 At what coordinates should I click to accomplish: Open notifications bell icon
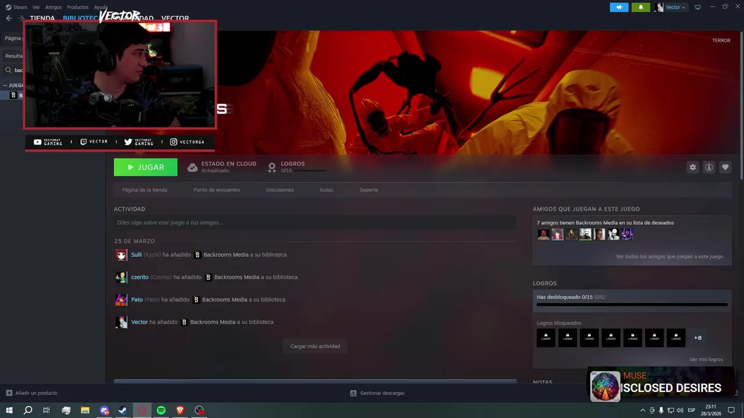pyautogui.click(x=641, y=7)
